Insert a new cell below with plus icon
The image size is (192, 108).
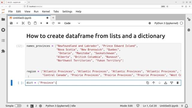pos(17,23)
